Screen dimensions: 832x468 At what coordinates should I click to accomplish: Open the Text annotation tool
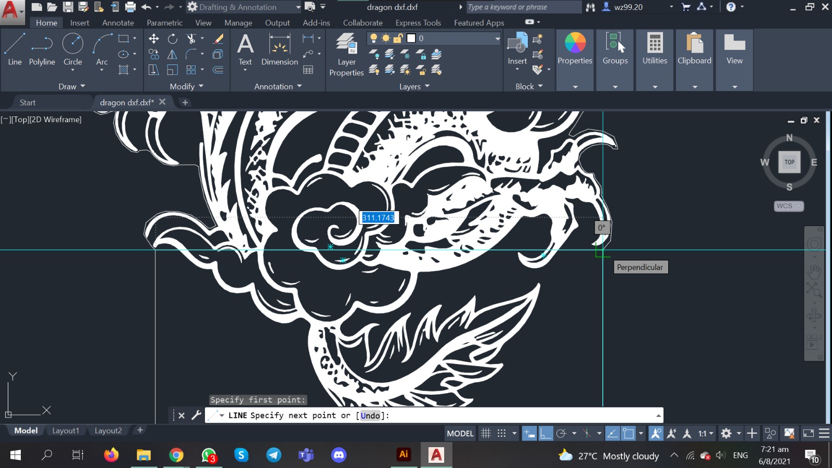click(245, 49)
